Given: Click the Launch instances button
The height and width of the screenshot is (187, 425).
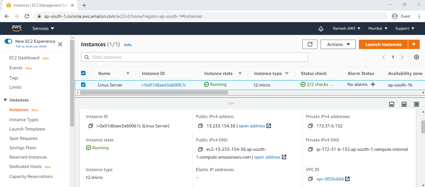Looking at the screenshot, I should pos(383,44).
